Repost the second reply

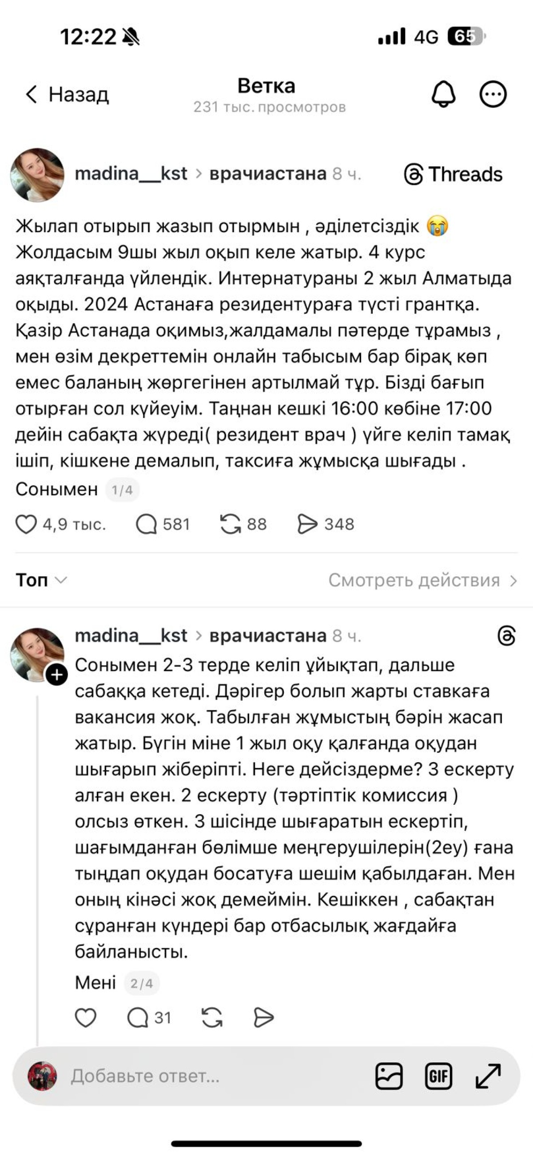tap(212, 1018)
